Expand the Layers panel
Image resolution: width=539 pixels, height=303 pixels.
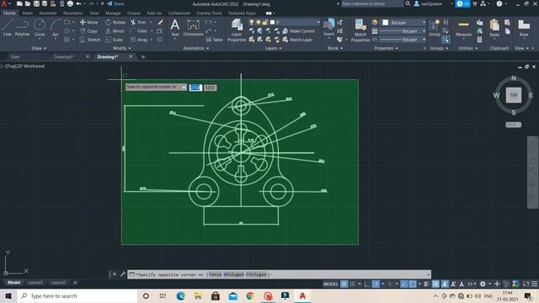point(273,49)
